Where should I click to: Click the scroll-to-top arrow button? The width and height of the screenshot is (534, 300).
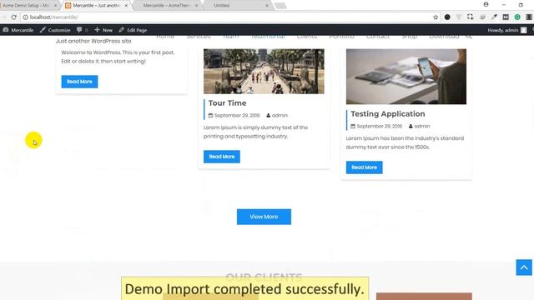coord(524,267)
